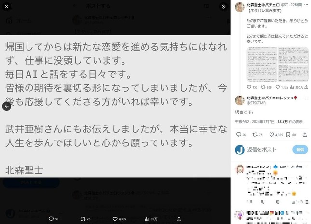View the 北森聖士 avatar on top post
The width and height of the screenshot is (311, 224).
pyautogui.click(x=240, y=7)
